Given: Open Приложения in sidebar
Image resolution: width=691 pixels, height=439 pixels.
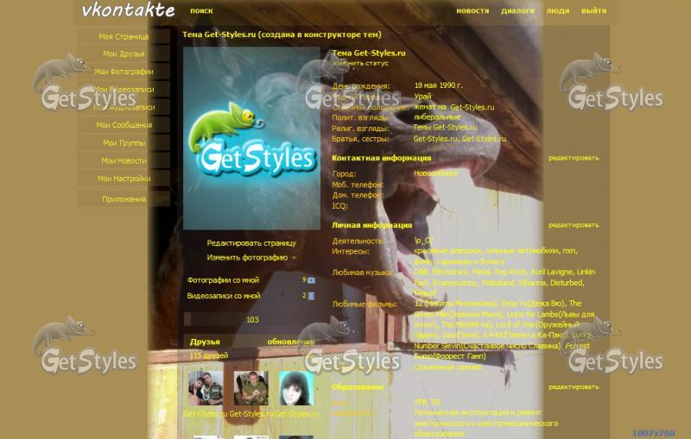Looking at the screenshot, I should coord(124,199).
